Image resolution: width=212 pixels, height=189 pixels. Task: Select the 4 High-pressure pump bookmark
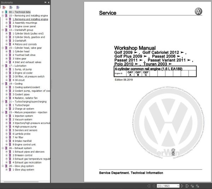click(25, 127)
